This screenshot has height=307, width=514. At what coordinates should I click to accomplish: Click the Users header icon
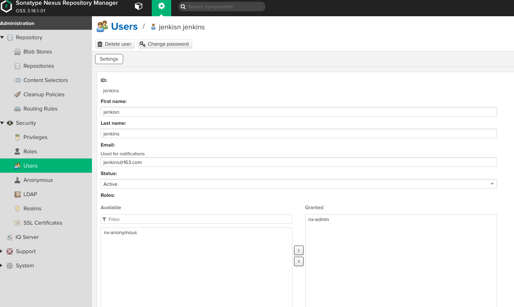[102, 27]
